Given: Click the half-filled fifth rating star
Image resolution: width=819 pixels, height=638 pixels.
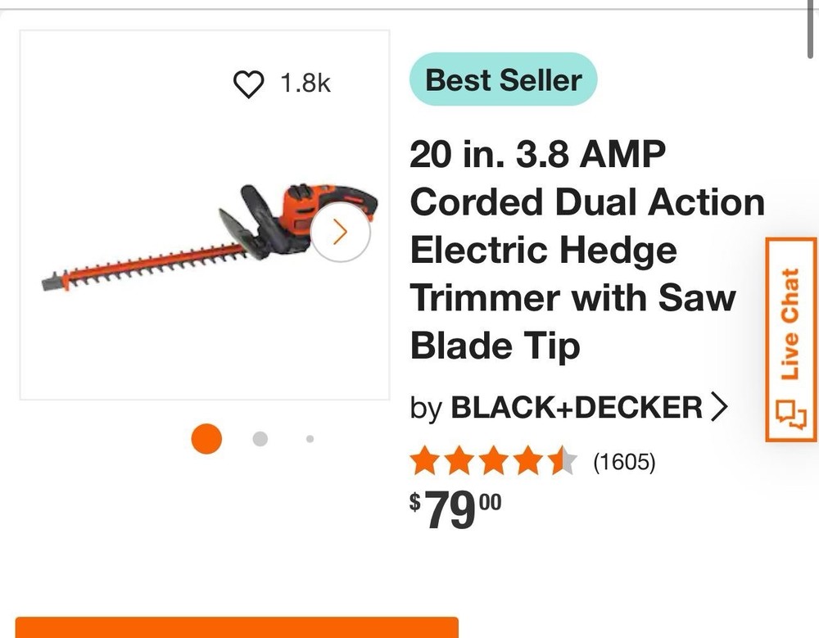Looking at the screenshot, I should click(x=564, y=463).
